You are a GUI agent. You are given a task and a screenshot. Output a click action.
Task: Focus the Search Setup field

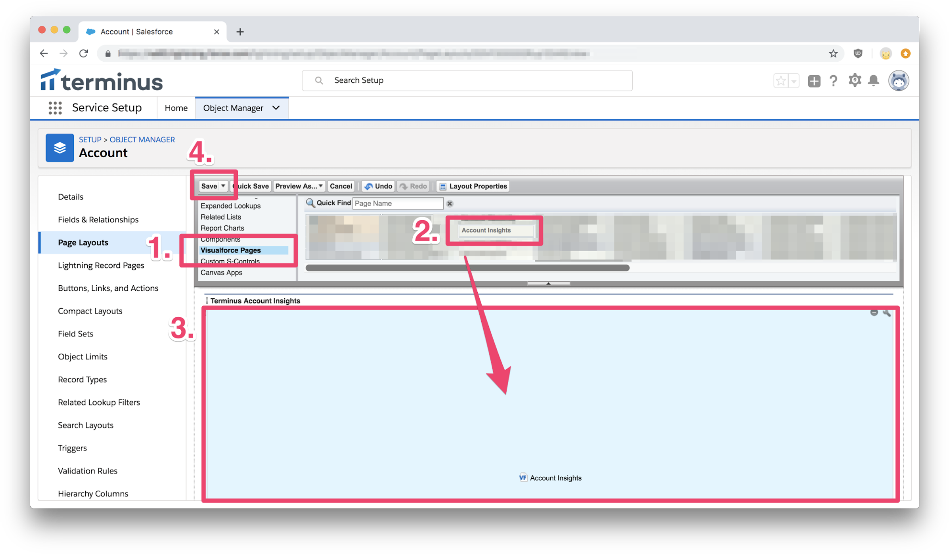tap(467, 81)
